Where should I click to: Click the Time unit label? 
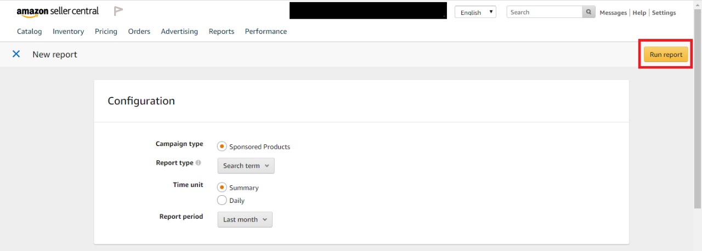point(188,185)
